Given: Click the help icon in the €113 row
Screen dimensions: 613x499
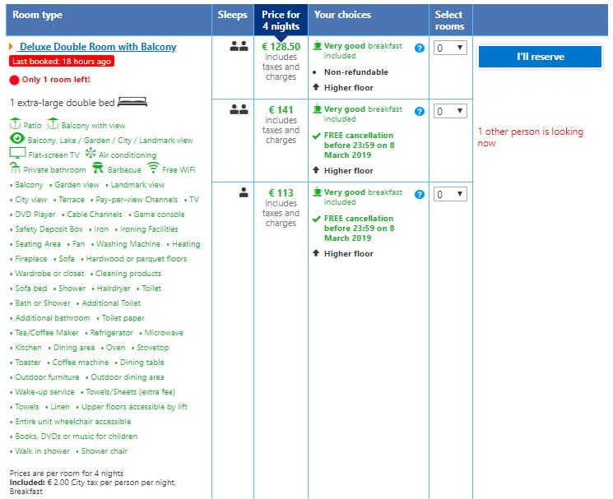Looking at the screenshot, I should tap(420, 194).
